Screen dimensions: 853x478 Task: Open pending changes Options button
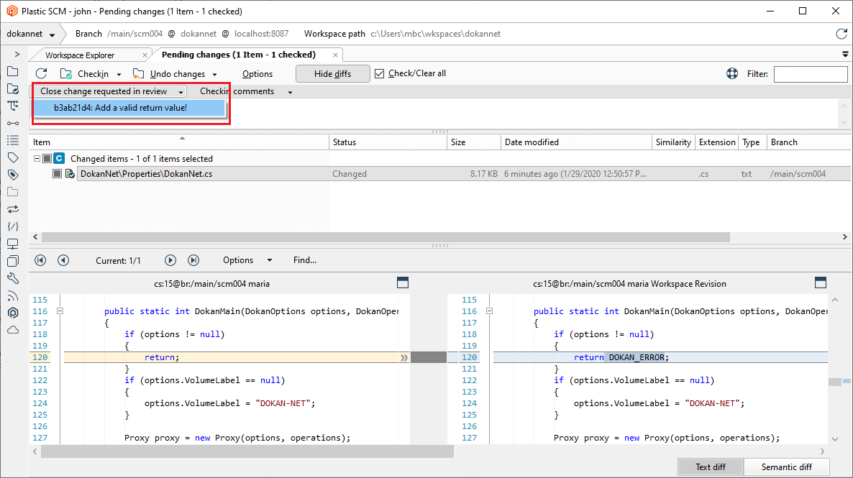[257, 74]
